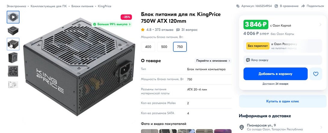Select the 400 W power option
Image resolution: width=328 pixels, height=133 pixels.
pos(148,47)
